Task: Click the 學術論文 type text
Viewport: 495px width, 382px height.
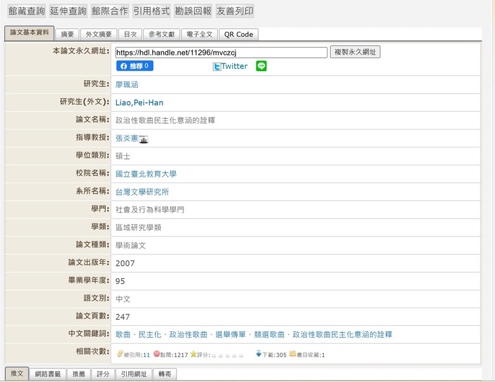Action: click(x=130, y=245)
